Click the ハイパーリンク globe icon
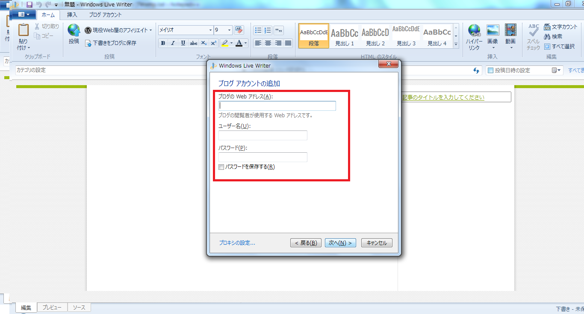 pyautogui.click(x=474, y=31)
